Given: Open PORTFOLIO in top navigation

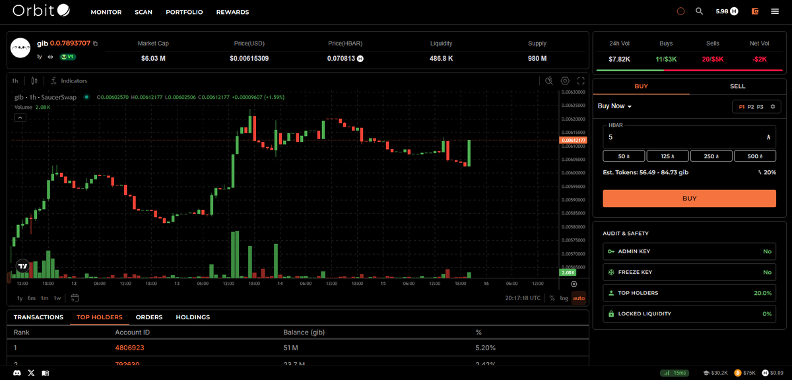Looking at the screenshot, I should [x=184, y=12].
